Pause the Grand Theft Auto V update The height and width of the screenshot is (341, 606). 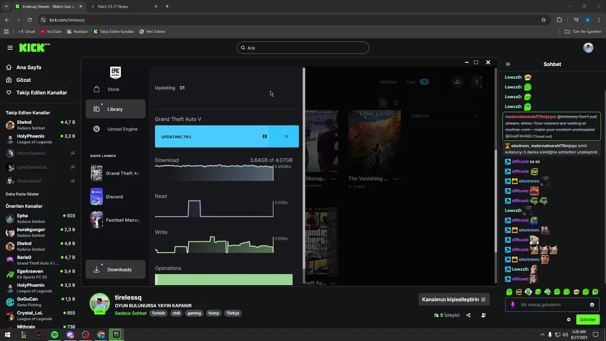[265, 136]
